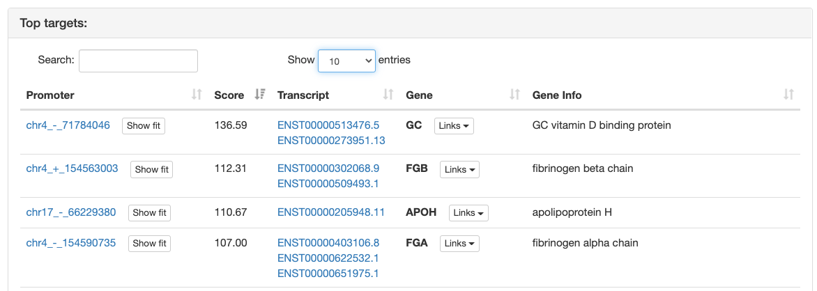Sort by Promoter column arrows icon
The image size is (817, 291).
(197, 95)
